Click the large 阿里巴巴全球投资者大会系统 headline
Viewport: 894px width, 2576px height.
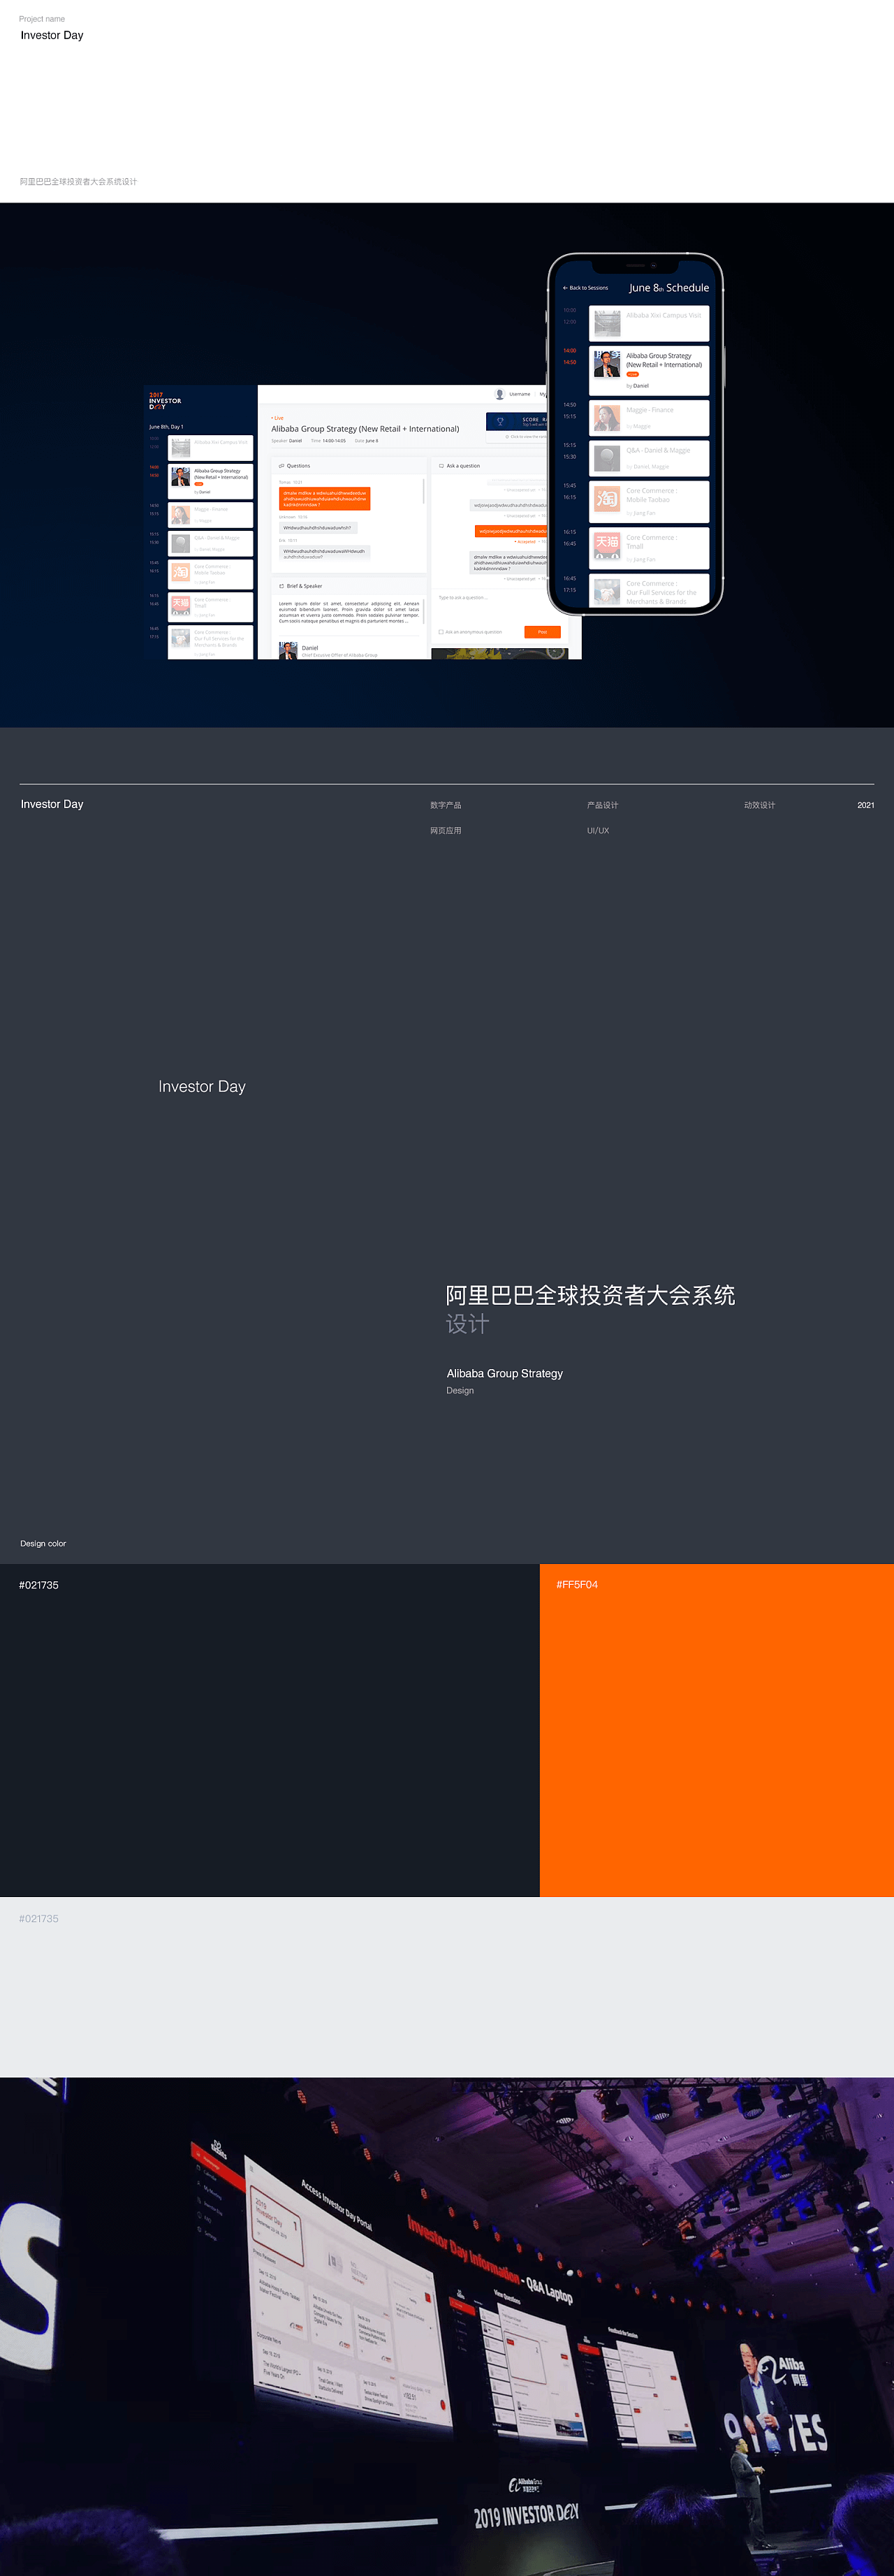click(x=590, y=1296)
